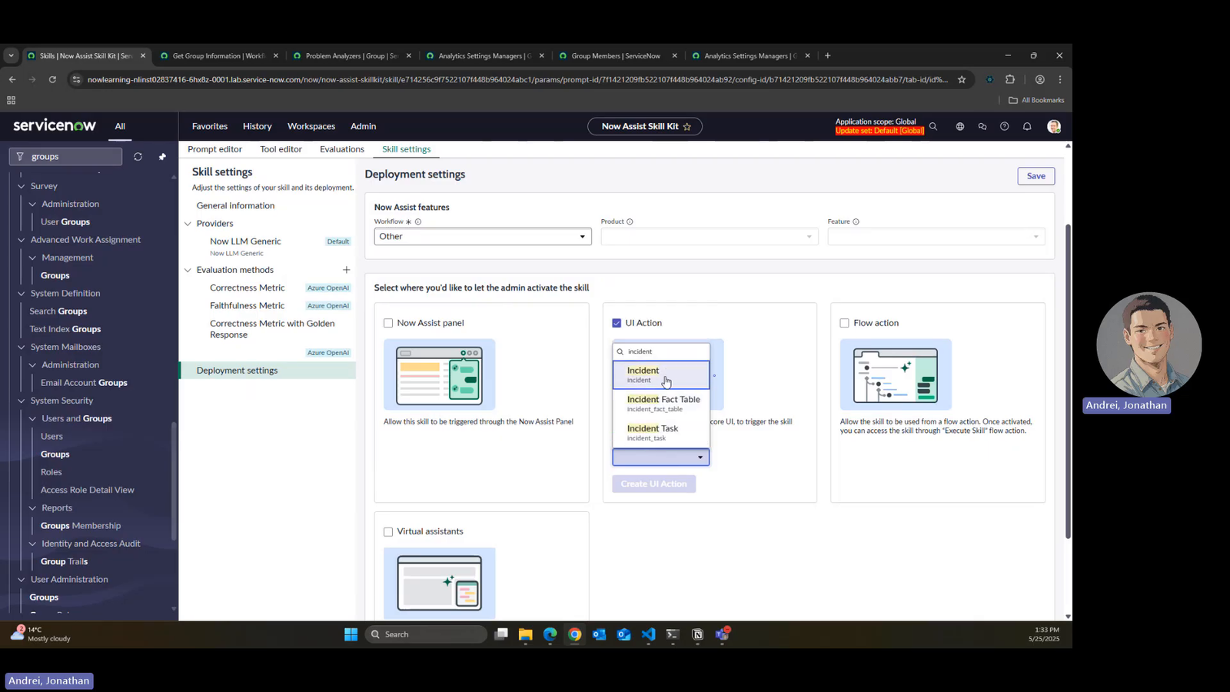Click the UI Action table dropdown arrow
The height and width of the screenshot is (692, 1230).
point(700,457)
